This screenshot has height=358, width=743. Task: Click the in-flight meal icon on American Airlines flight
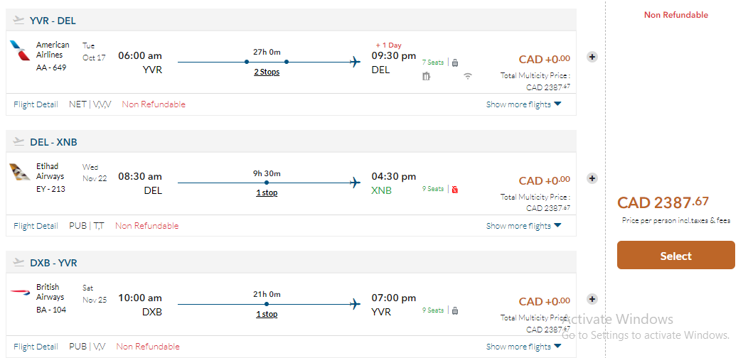427,76
